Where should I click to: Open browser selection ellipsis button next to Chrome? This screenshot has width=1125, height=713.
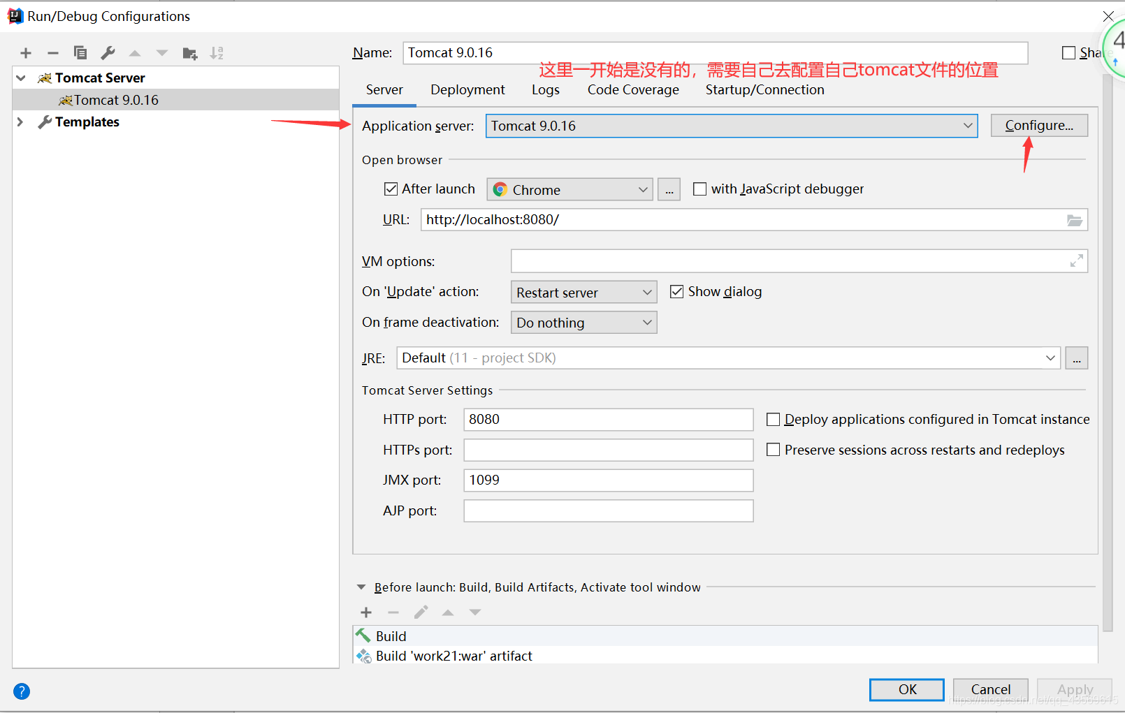tap(669, 189)
